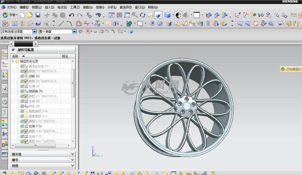
Task: Click the black and white face analysis icon
Action: (x=178, y=15)
